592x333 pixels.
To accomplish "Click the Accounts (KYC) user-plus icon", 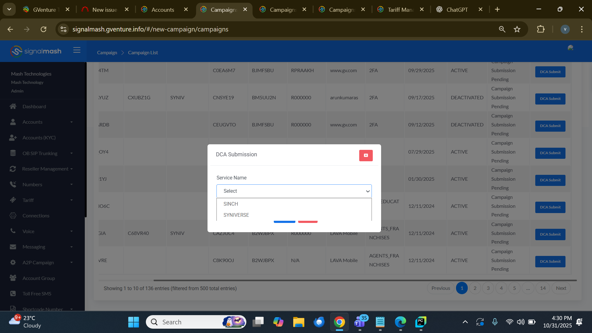I will coord(13,138).
